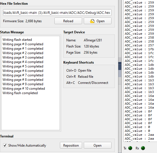This screenshot has width=157, height=153.
Task: Click the 'Terminal' section heading
Action: click(7, 136)
